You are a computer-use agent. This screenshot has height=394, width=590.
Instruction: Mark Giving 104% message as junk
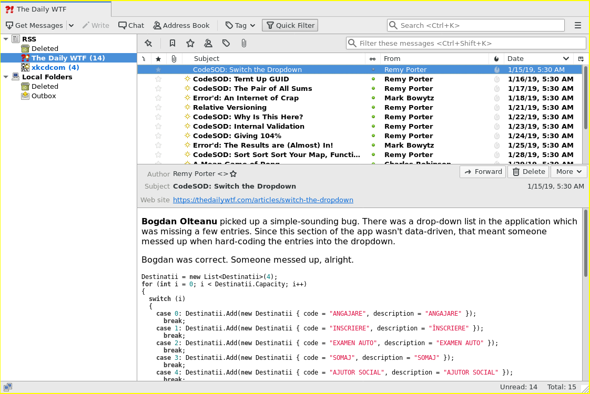click(x=497, y=136)
